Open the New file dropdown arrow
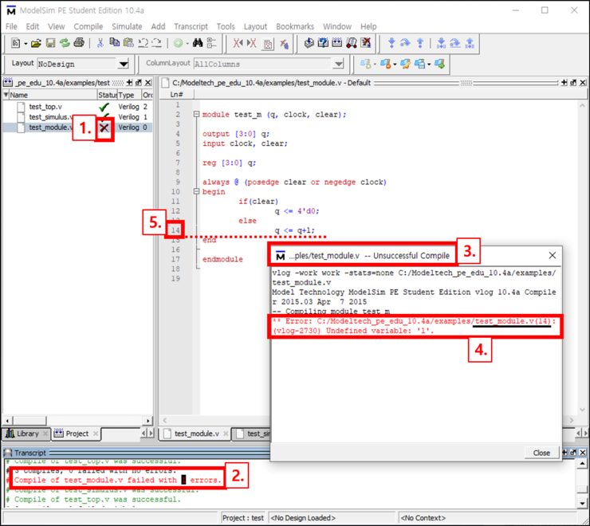 (26, 44)
